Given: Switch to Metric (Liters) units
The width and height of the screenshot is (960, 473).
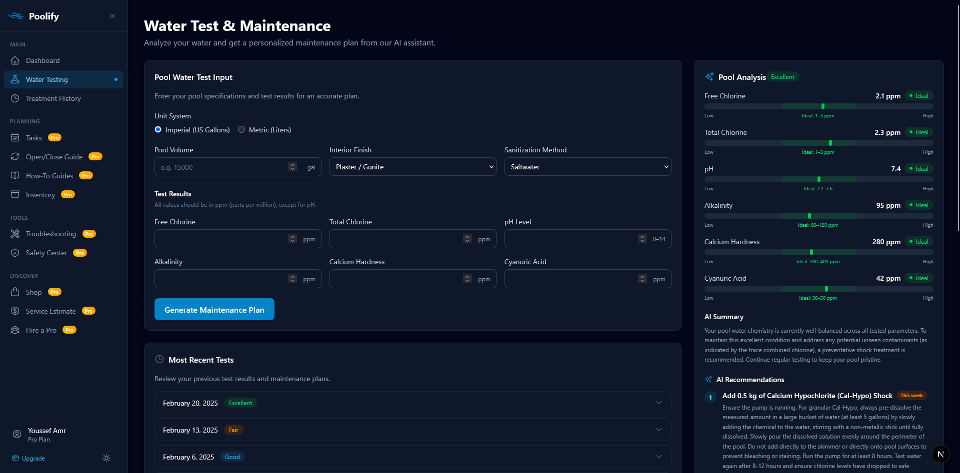Looking at the screenshot, I should [241, 129].
